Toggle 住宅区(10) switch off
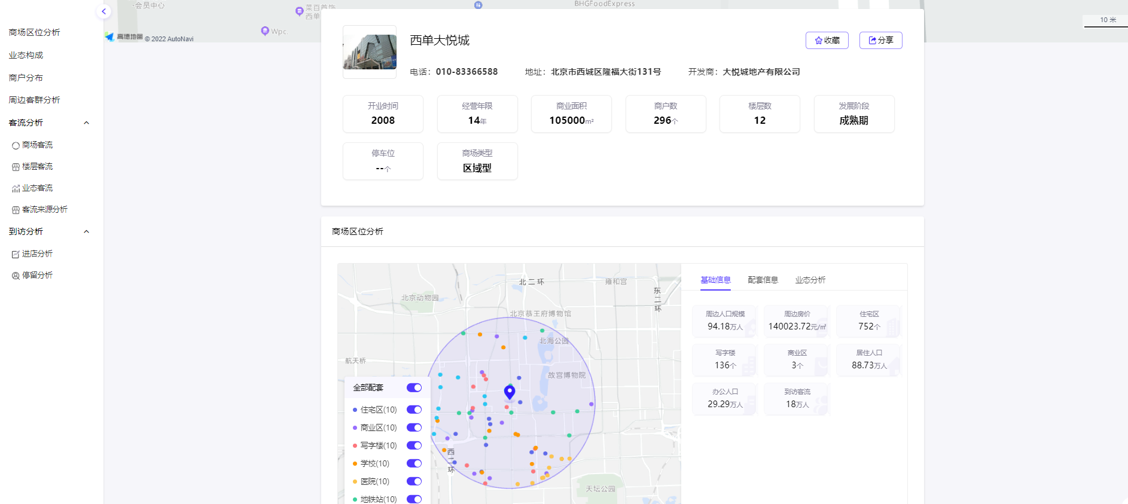Screen dimensions: 1128x504 click(414, 410)
